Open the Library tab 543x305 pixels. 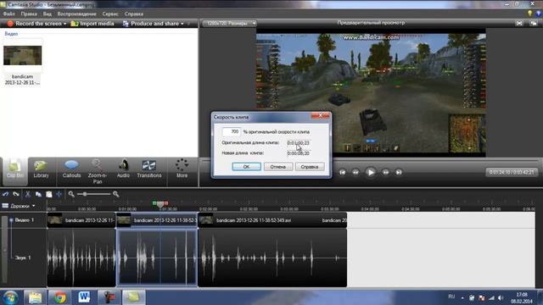pyautogui.click(x=41, y=169)
